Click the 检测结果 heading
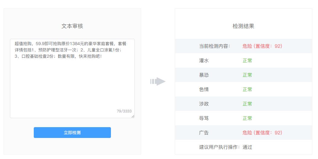Image resolution: width=318 pixels, height=159 pixels. pyautogui.click(x=243, y=26)
